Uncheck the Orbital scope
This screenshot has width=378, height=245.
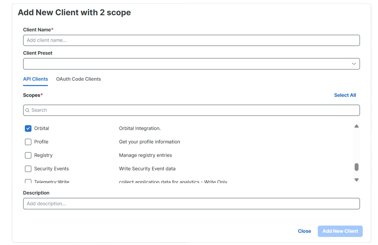tap(28, 128)
